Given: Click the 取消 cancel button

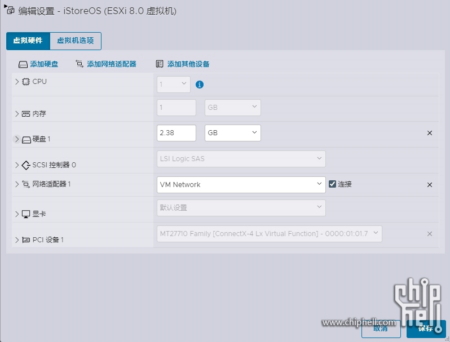Looking at the screenshot, I should pos(381,329).
